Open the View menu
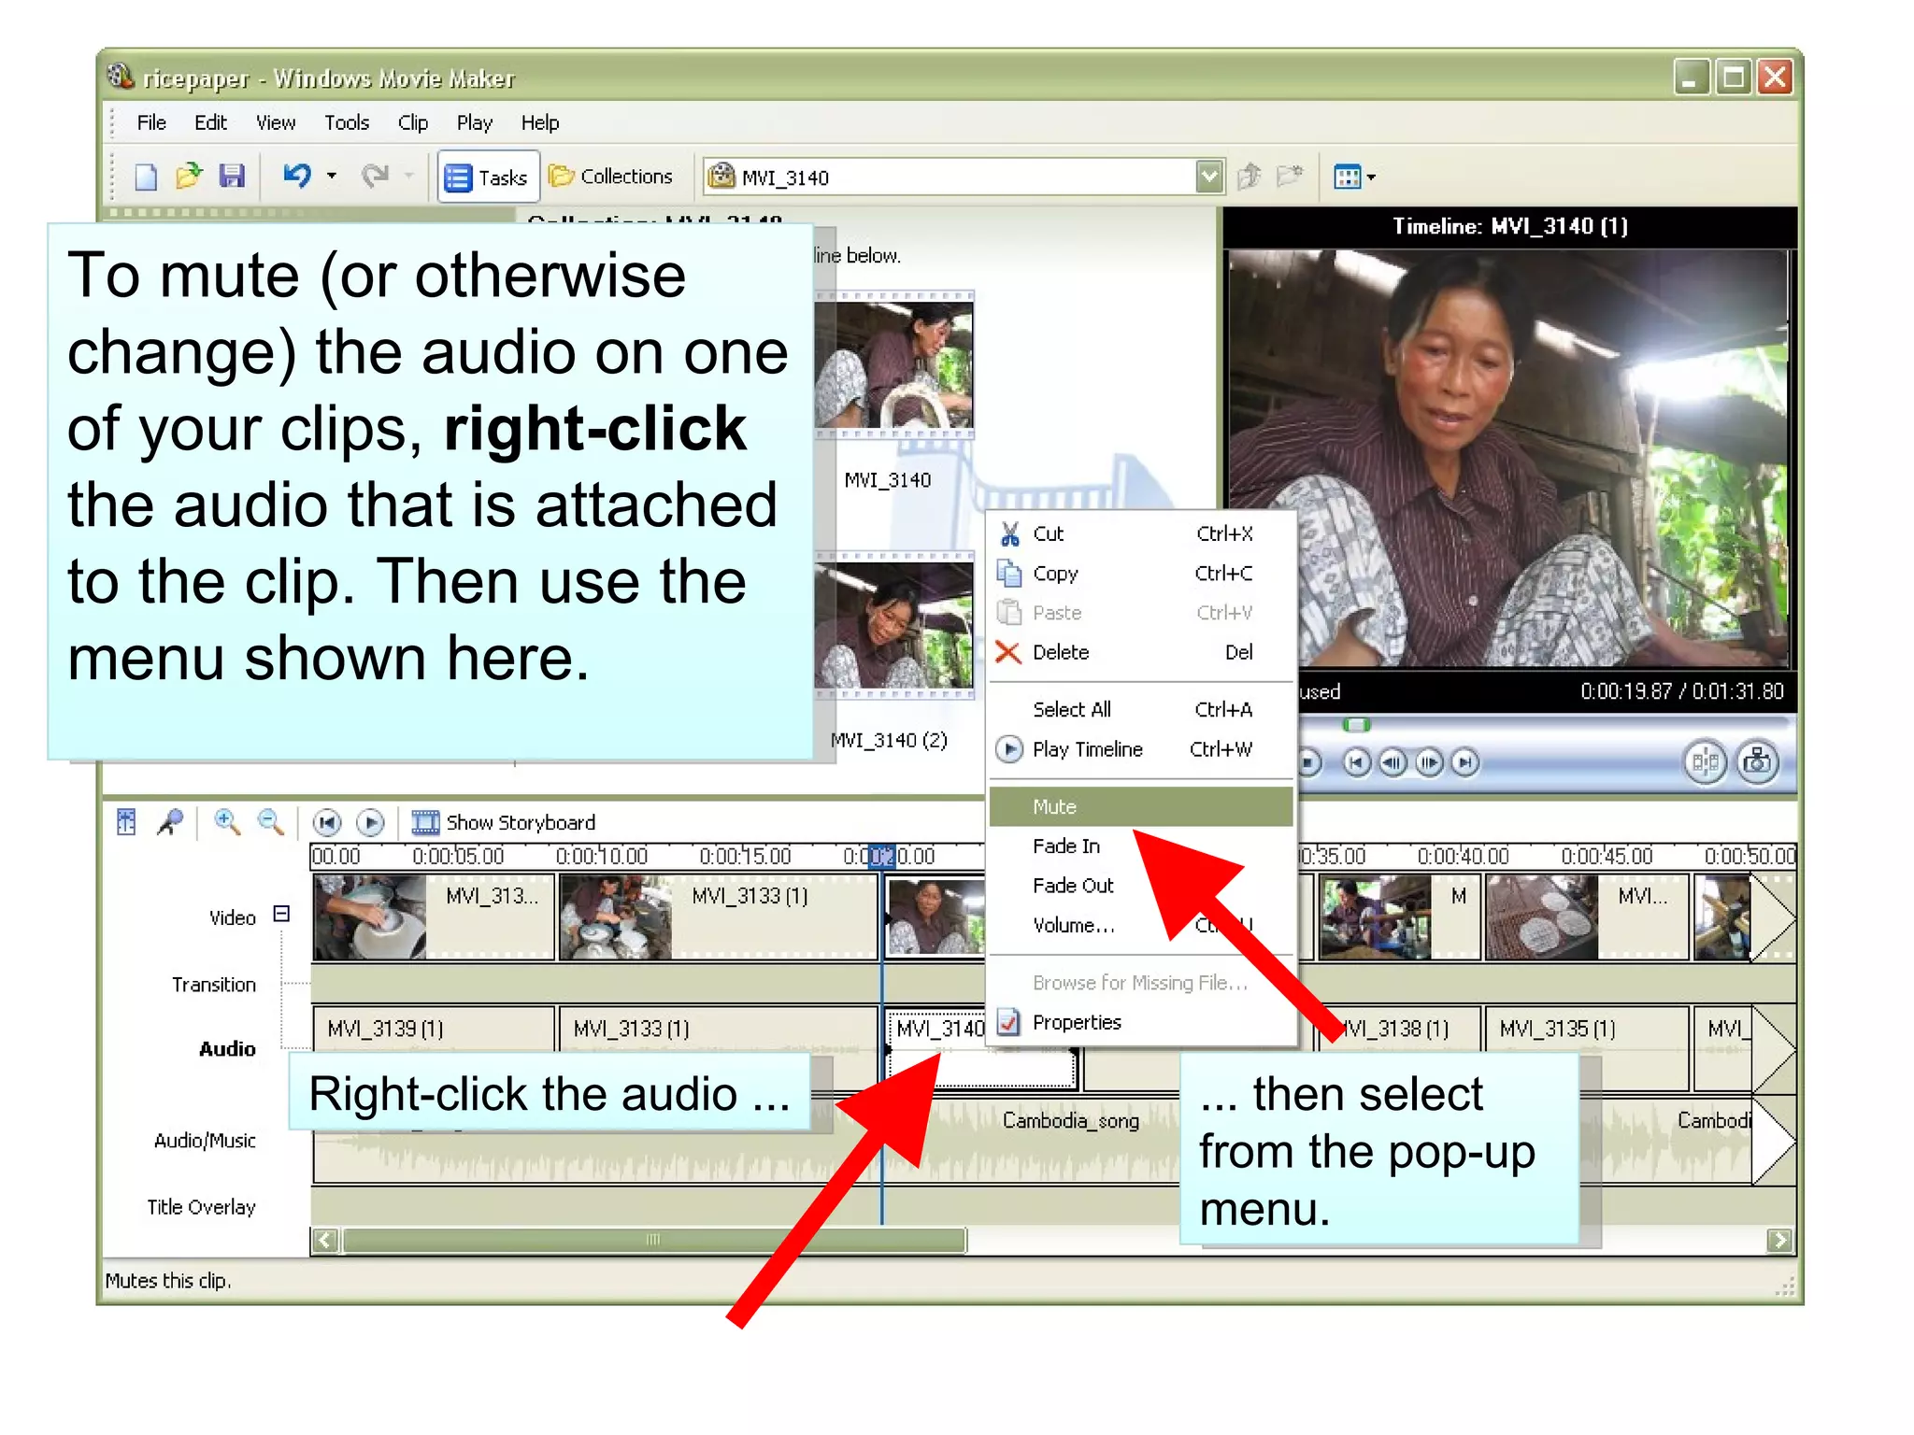The height and width of the screenshot is (1435, 1914). (x=276, y=122)
